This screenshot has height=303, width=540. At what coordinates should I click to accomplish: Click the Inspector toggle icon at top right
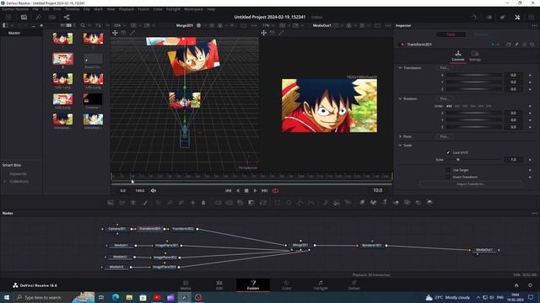pos(517,17)
